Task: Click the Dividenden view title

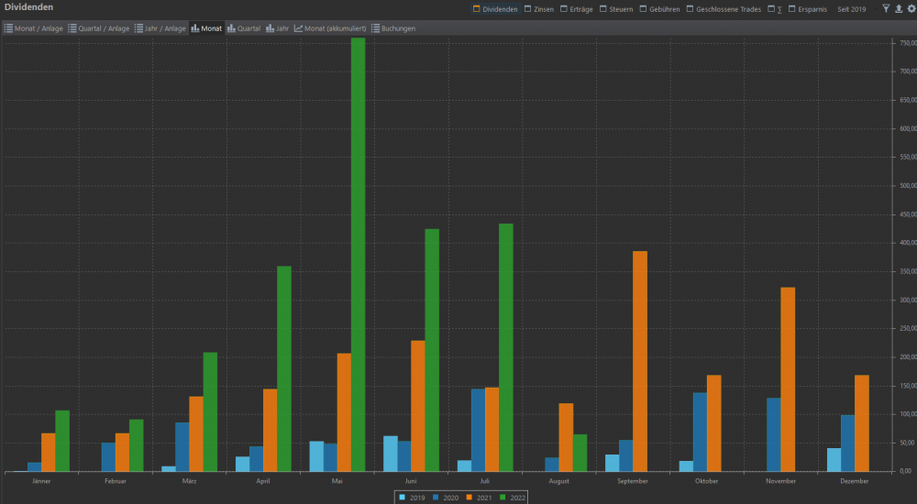Action: click(28, 7)
